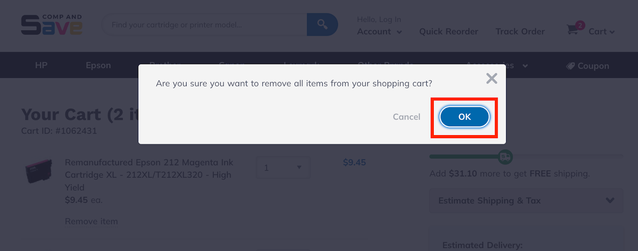Confirm removal by clicking OK

464,117
